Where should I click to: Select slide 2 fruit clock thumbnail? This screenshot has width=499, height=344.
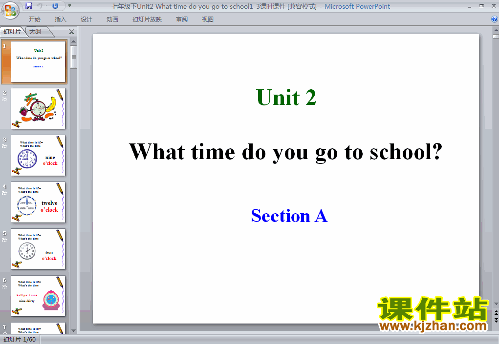[38, 109]
